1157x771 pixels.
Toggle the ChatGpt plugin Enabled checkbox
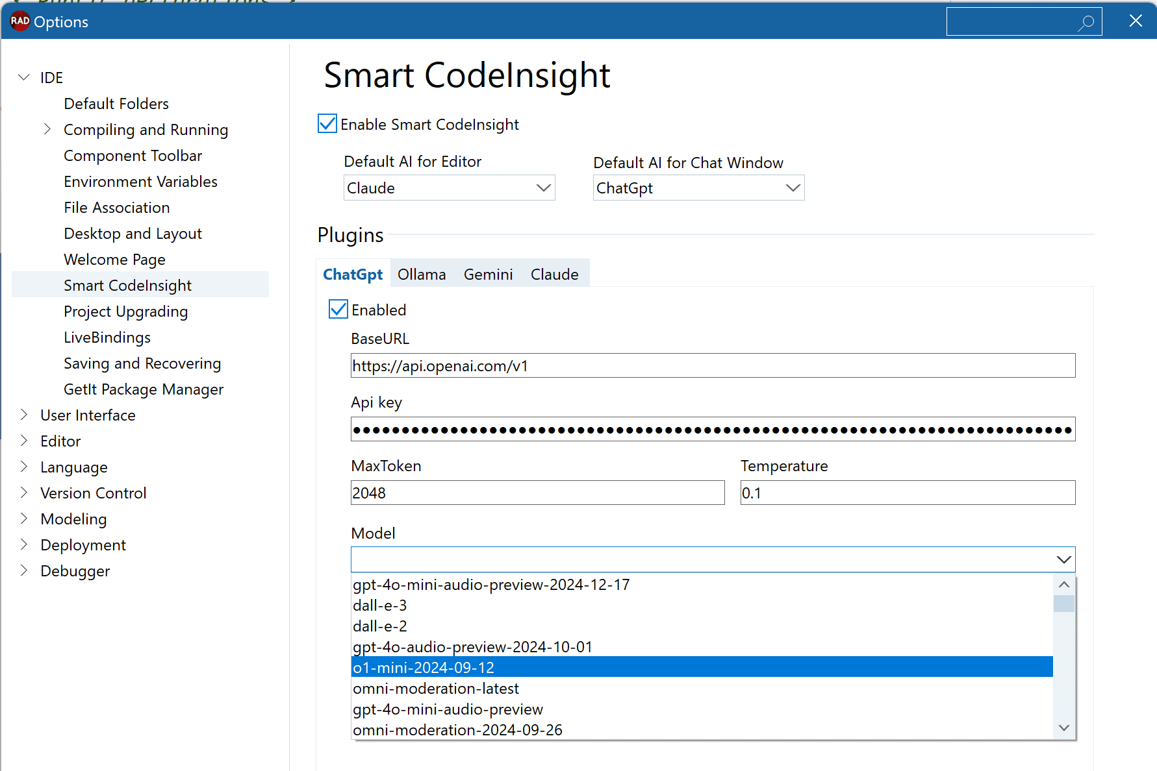coord(338,310)
